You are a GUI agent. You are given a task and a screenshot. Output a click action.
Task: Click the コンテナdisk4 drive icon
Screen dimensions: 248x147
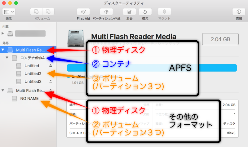coord(14,58)
